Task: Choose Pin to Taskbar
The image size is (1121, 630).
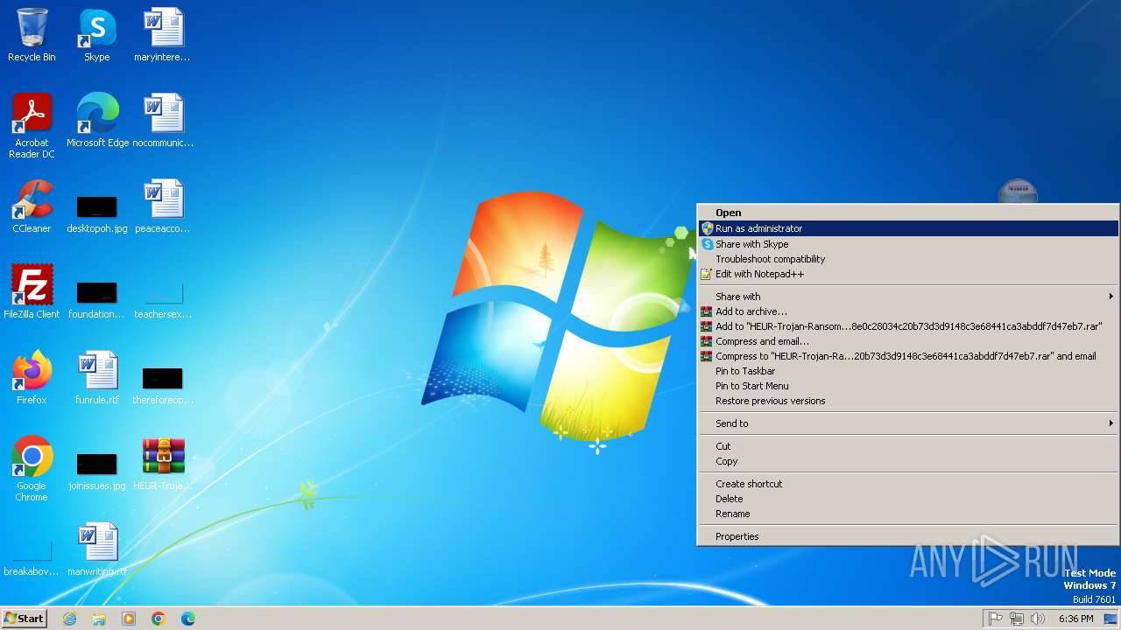Action: click(907, 371)
